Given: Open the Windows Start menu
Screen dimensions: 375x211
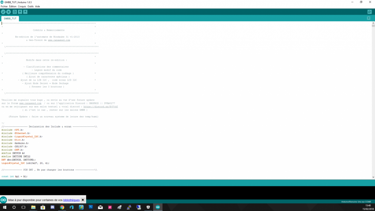Looking at the screenshot, I should coord(4,207).
